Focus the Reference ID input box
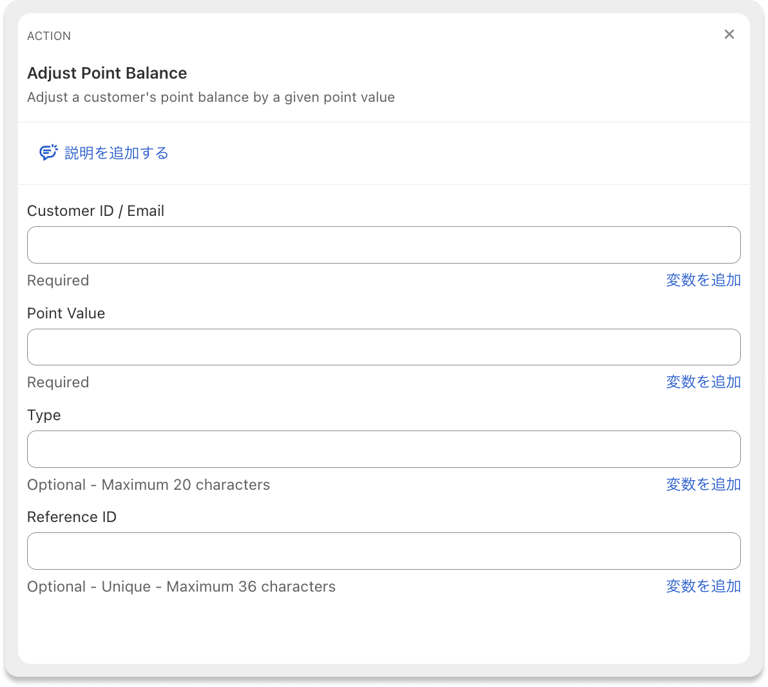 [x=383, y=551]
